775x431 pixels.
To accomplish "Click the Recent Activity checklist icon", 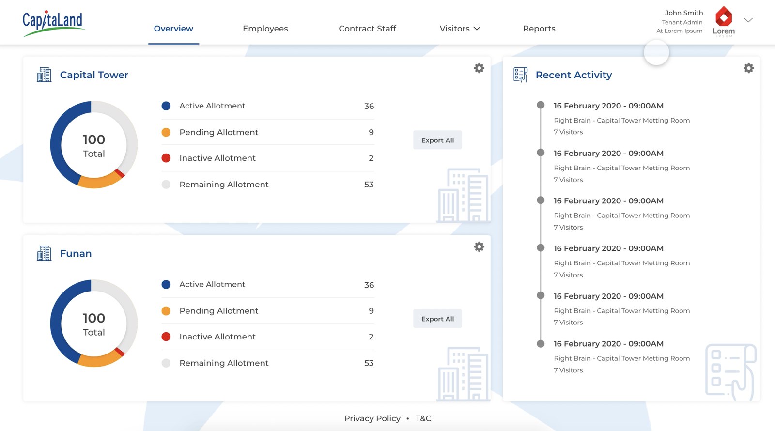I will (521, 75).
